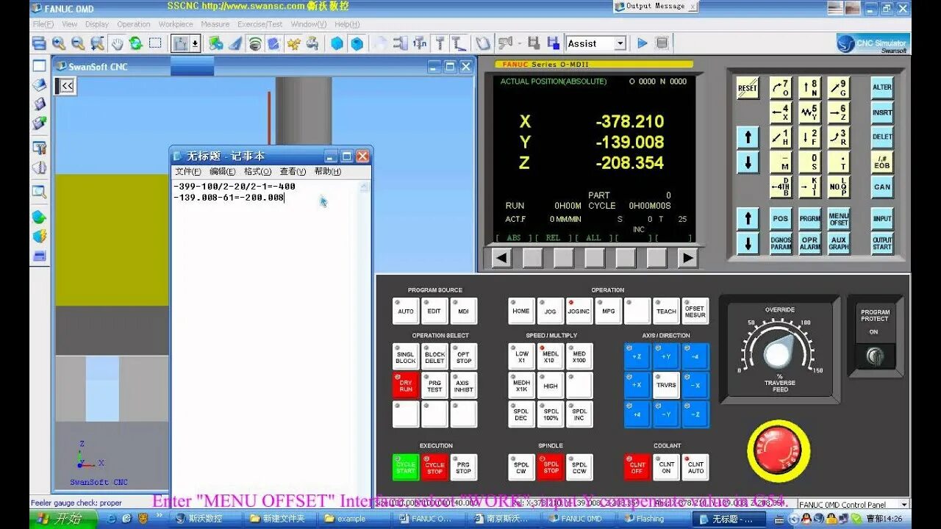The height and width of the screenshot is (529, 941).
Task: Switch to JOG INC operation mode
Action: 579,311
